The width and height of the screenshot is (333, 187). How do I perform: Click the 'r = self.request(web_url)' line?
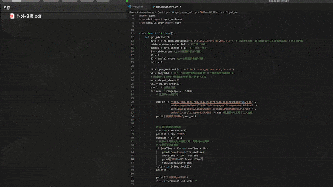tap(174, 181)
